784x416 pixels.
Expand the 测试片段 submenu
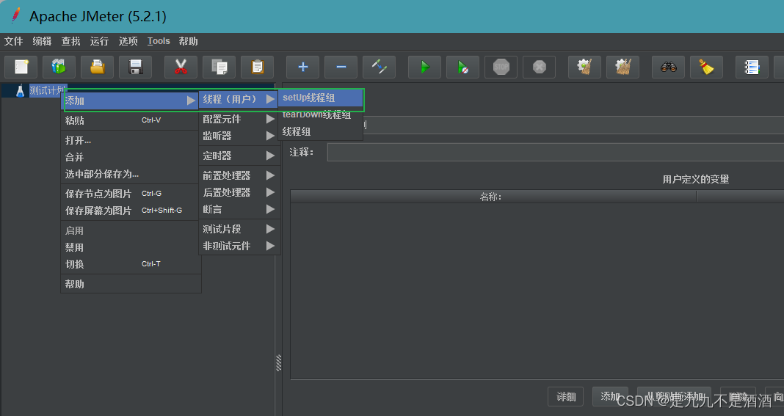239,229
